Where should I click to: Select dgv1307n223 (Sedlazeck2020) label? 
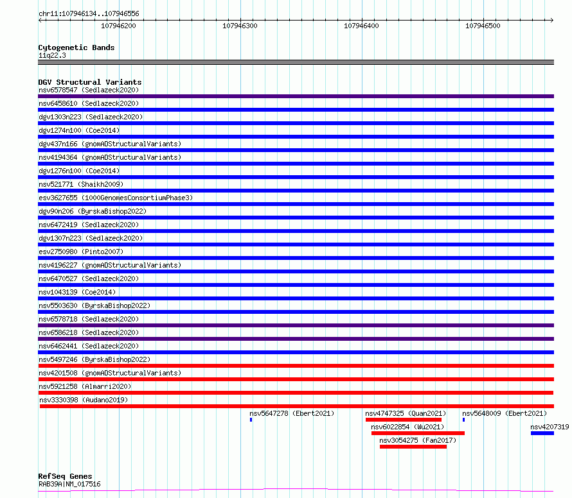click(x=91, y=238)
